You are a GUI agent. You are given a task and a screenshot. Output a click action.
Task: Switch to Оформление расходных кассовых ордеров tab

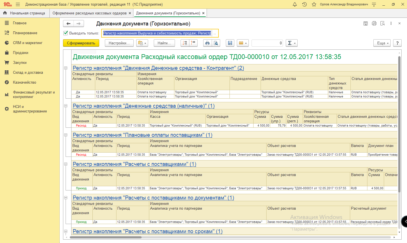tap(90, 13)
